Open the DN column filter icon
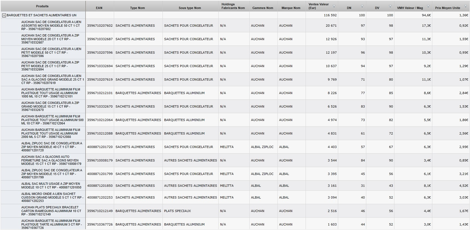470x230 pixels. (x=362, y=6)
